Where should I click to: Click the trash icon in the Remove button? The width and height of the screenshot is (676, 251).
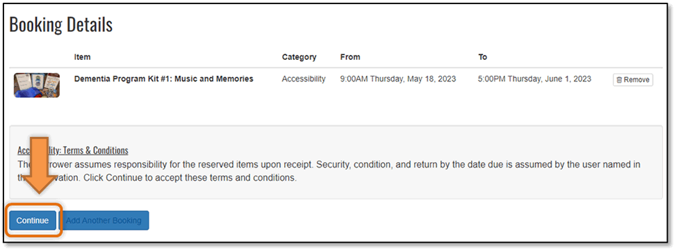pos(620,80)
